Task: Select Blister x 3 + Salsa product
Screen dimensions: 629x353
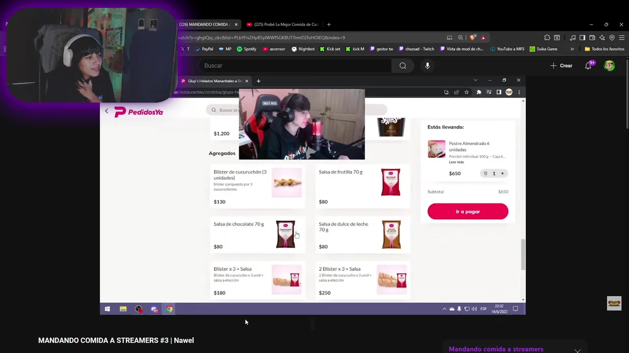Action: 257,280
